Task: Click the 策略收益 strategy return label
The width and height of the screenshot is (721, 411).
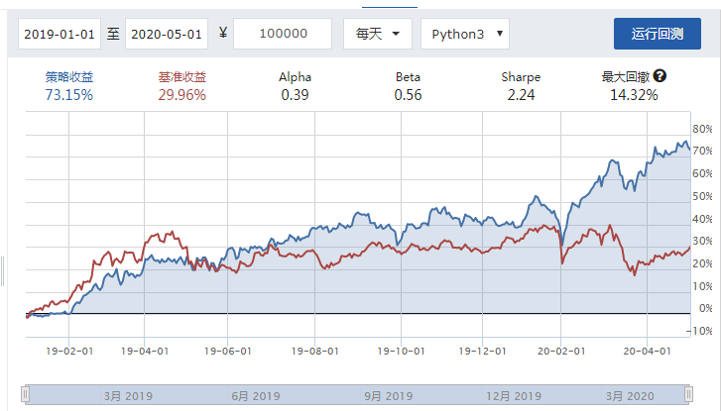Action: pyautogui.click(x=69, y=76)
